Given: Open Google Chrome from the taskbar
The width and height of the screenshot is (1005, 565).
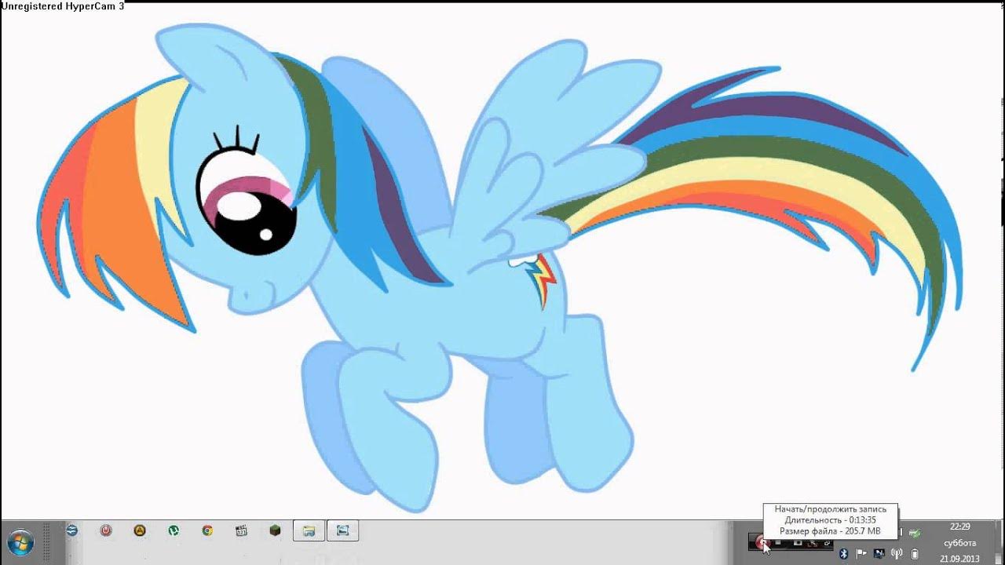Looking at the screenshot, I should point(207,530).
